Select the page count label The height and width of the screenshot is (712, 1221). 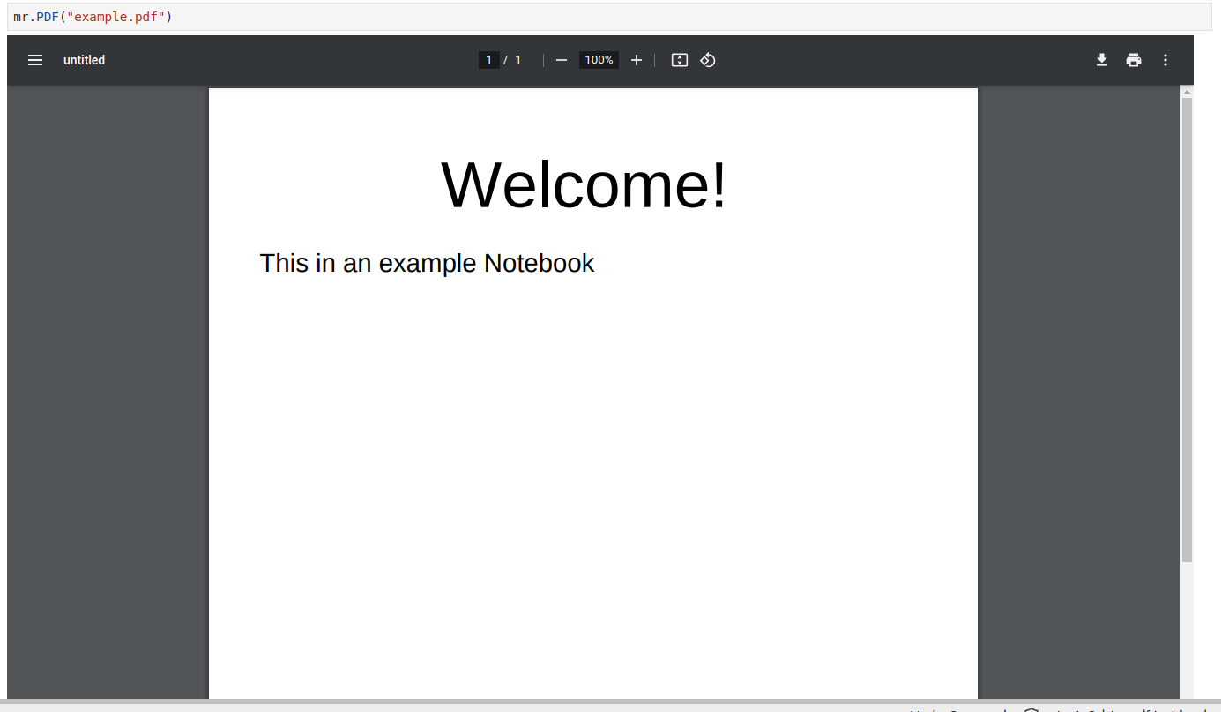[x=517, y=59]
